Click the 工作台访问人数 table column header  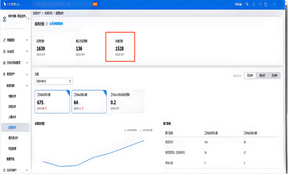(x=211, y=133)
